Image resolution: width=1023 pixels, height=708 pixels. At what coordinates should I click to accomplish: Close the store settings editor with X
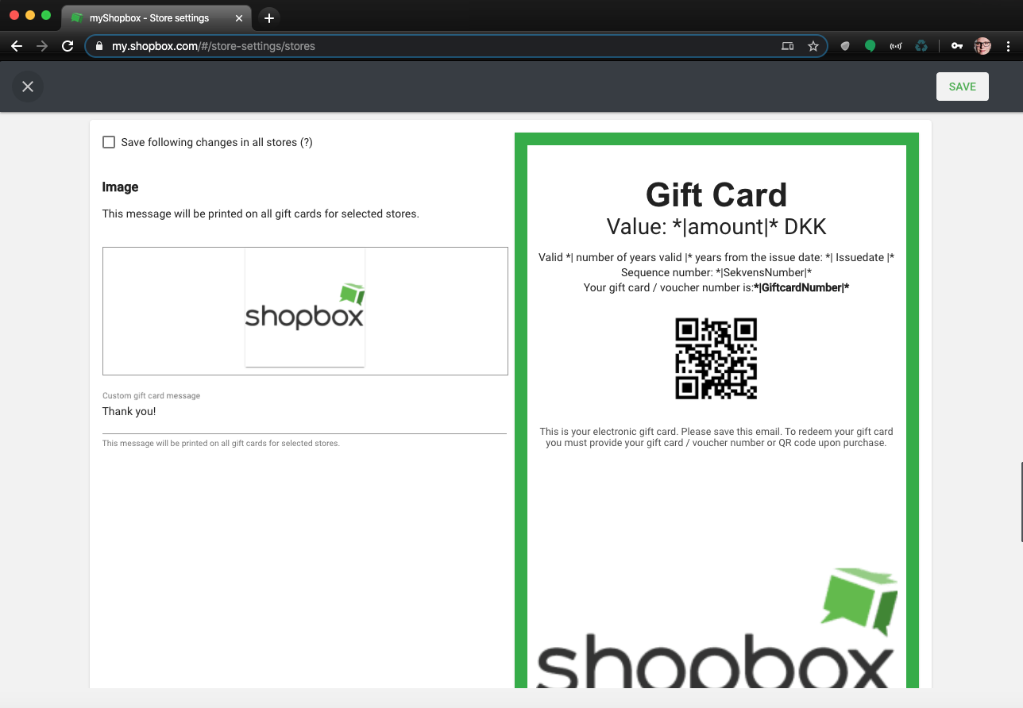click(x=28, y=87)
